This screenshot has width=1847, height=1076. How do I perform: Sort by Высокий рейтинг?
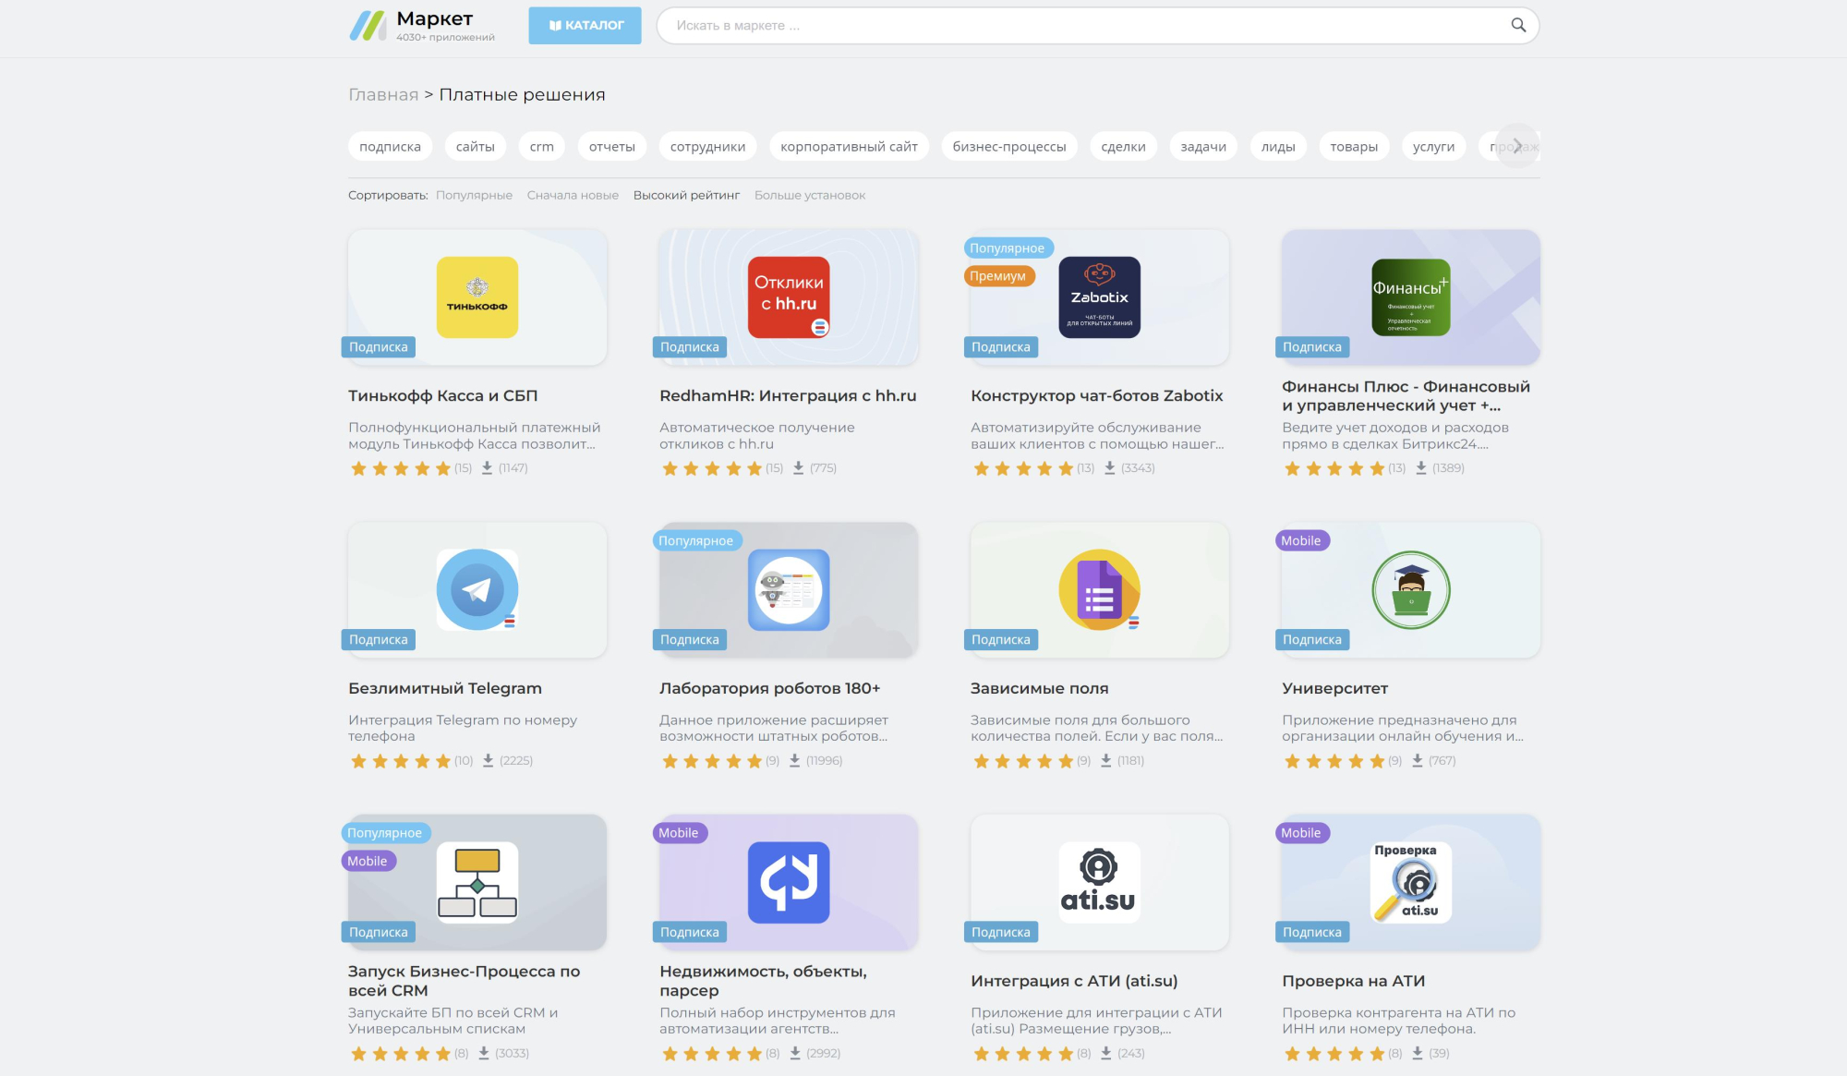pyautogui.click(x=686, y=196)
